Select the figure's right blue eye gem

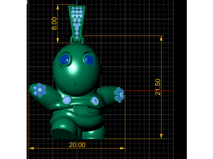[x=89, y=60]
